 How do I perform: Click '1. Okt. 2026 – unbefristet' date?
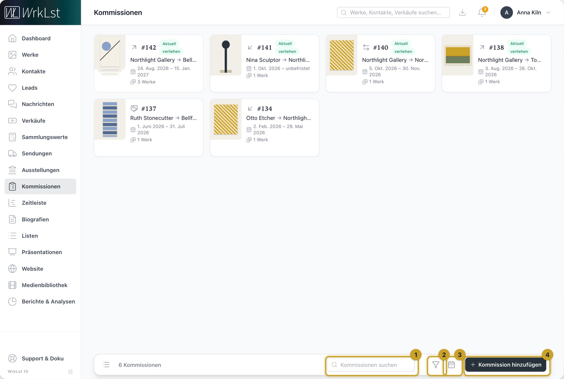(x=281, y=68)
